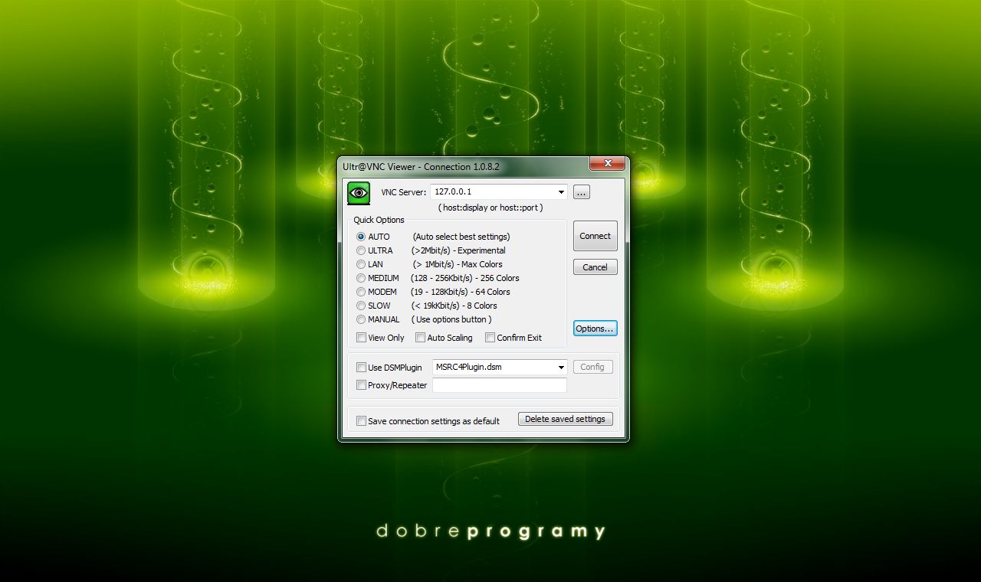Enable the View Only checkbox
The width and height of the screenshot is (981, 582).
click(x=361, y=338)
